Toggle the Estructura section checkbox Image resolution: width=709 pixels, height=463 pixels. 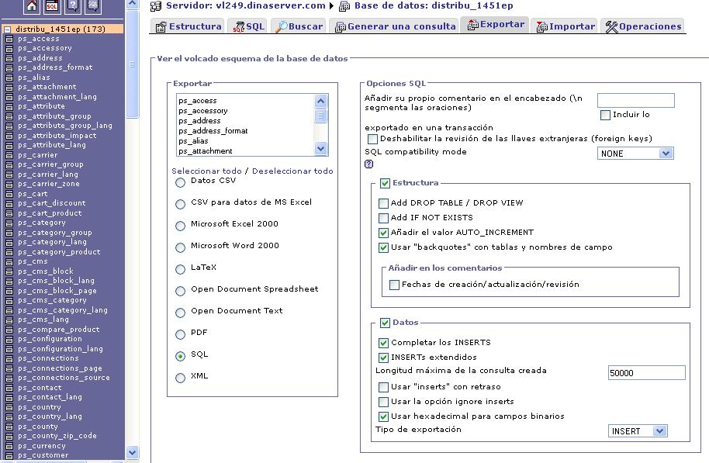385,183
